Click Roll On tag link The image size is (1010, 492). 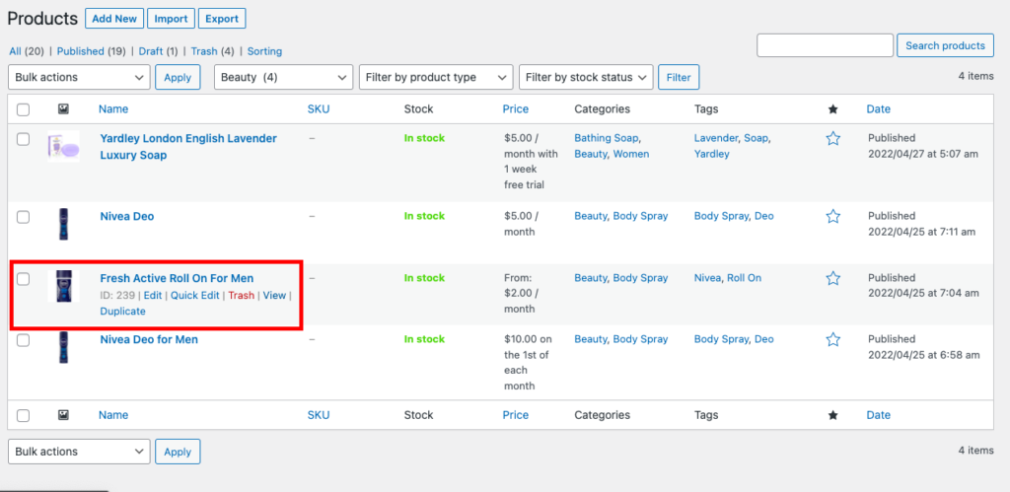coord(744,278)
